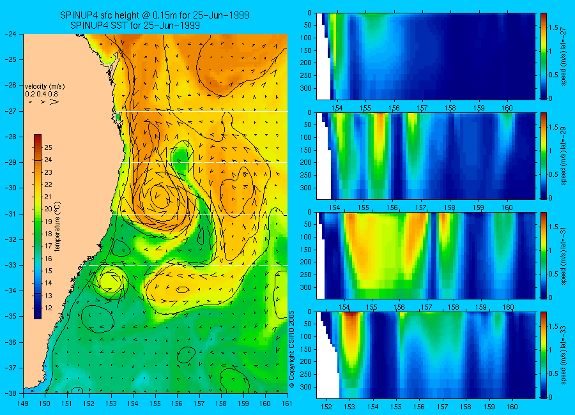Image resolution: width=575 pixels, height=415 pixels.
Task: Click the 'speed (m/s) lat=-33' label
Action: click(564, 355)
